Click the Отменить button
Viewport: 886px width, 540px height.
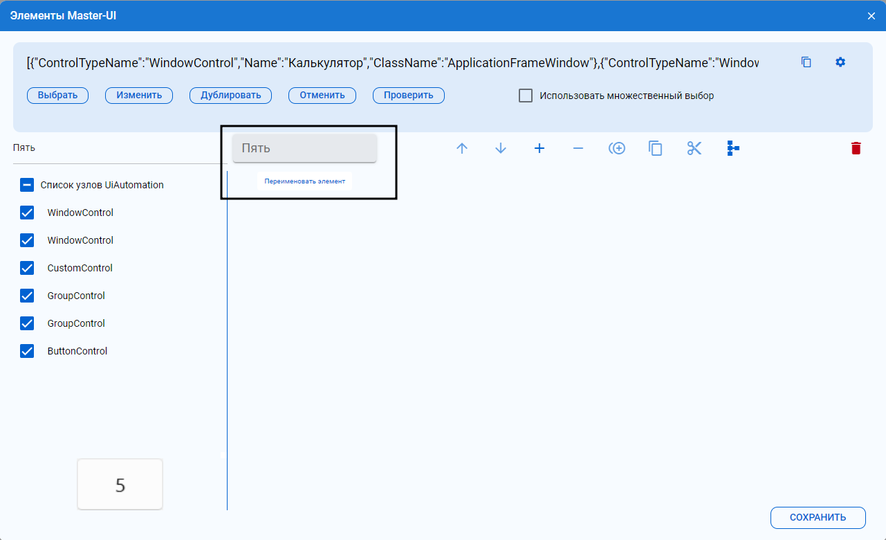322,96
